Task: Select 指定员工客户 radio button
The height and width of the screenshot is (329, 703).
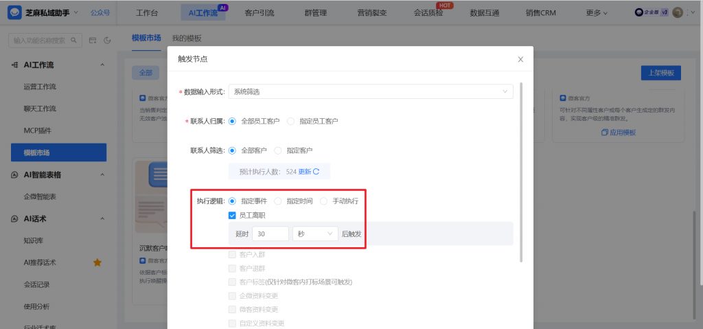Action: pos(291,121)
